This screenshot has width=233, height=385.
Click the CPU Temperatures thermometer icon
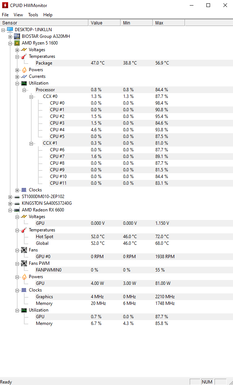(x=24, y=56)
